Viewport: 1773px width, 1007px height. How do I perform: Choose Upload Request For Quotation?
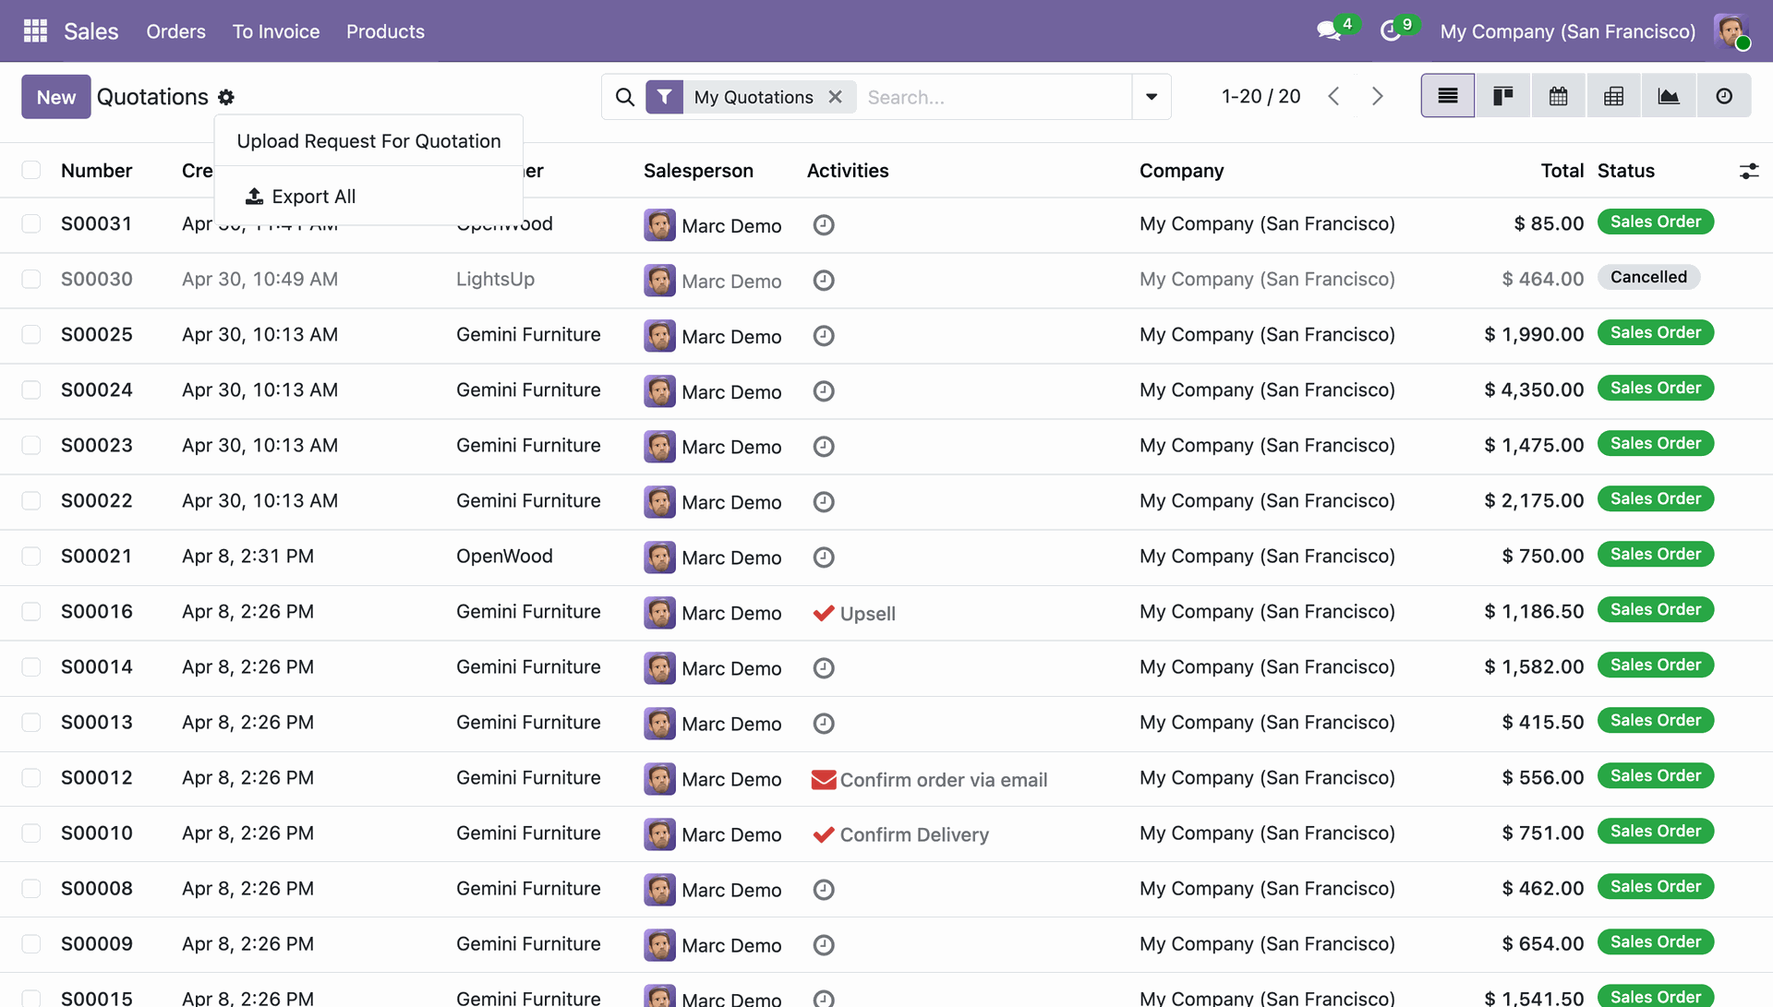pos(368,141)
